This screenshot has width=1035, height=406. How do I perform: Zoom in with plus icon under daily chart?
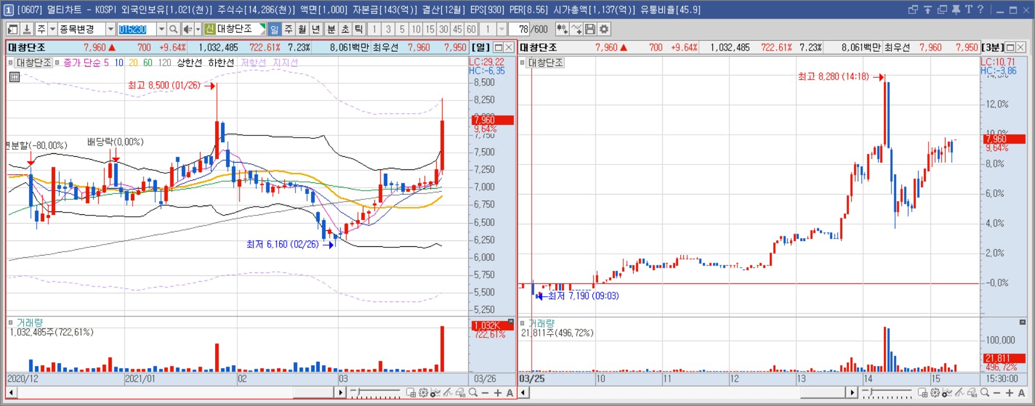(x=498, y=393)
